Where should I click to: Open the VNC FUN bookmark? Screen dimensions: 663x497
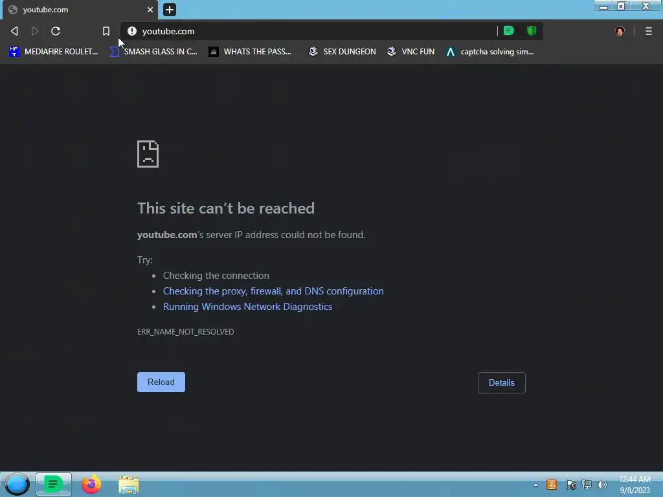coord(411,52)
